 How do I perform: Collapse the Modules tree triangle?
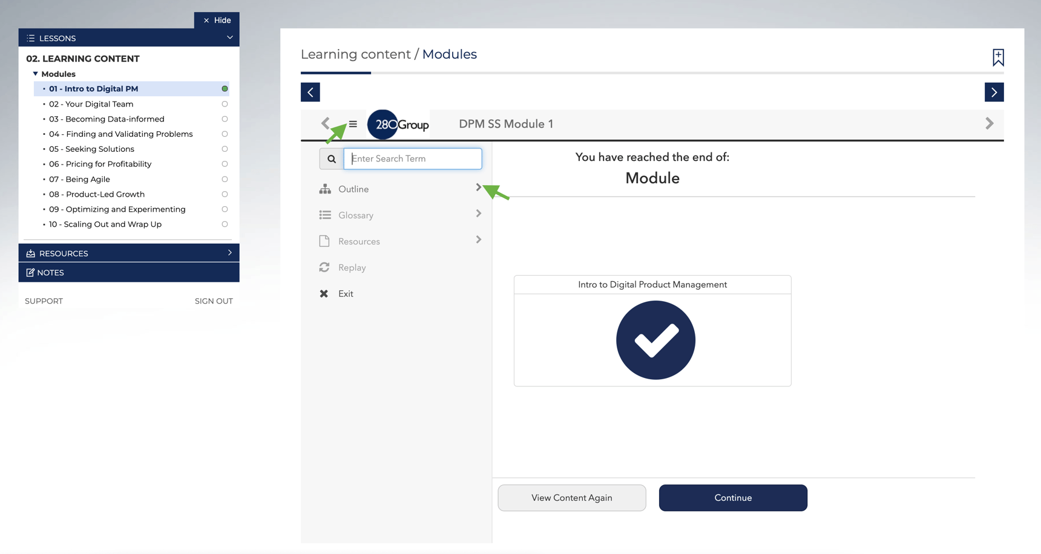tap(35, 74)
